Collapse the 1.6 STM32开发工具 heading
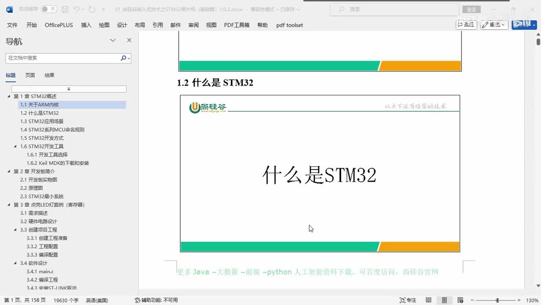Viewport: 541px width, 305px height. pos(16,147)
